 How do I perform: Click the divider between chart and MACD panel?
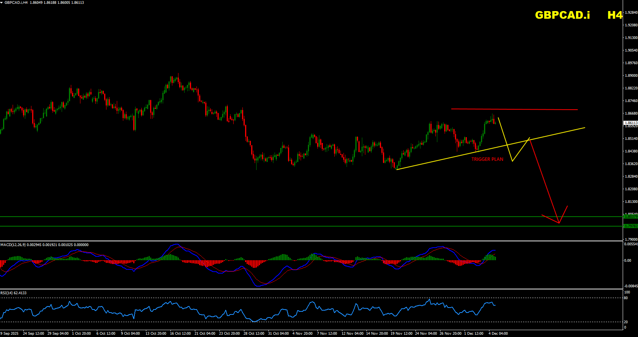coord(306,241)
